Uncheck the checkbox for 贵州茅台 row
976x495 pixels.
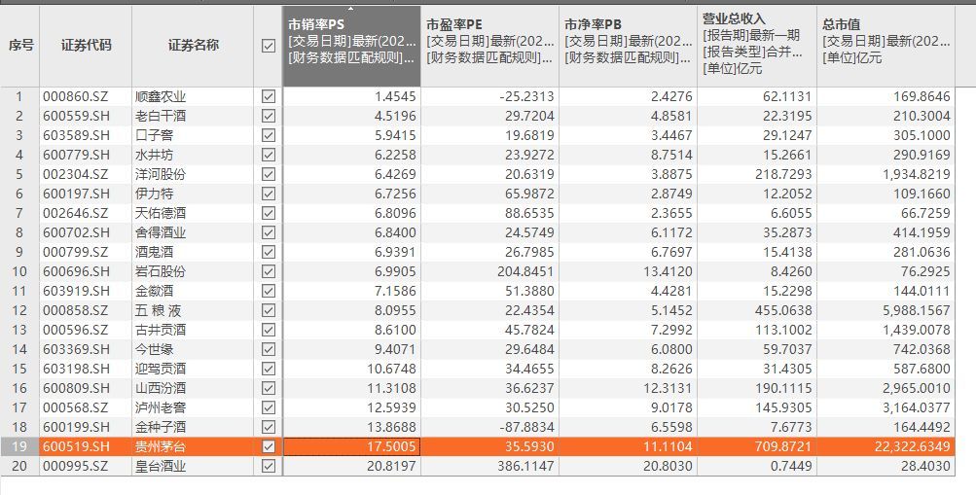coord(269,446)
